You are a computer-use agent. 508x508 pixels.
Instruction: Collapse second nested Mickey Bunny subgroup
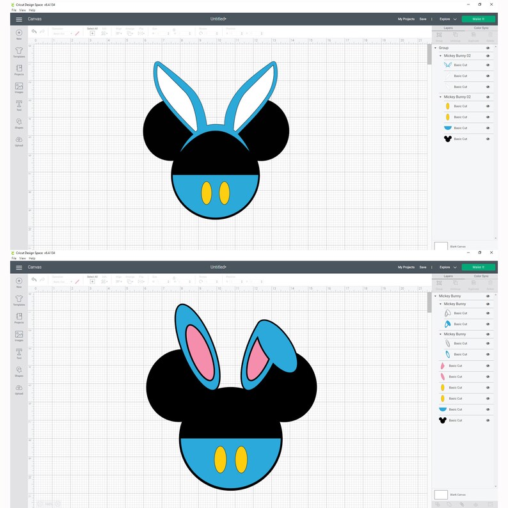441,334
